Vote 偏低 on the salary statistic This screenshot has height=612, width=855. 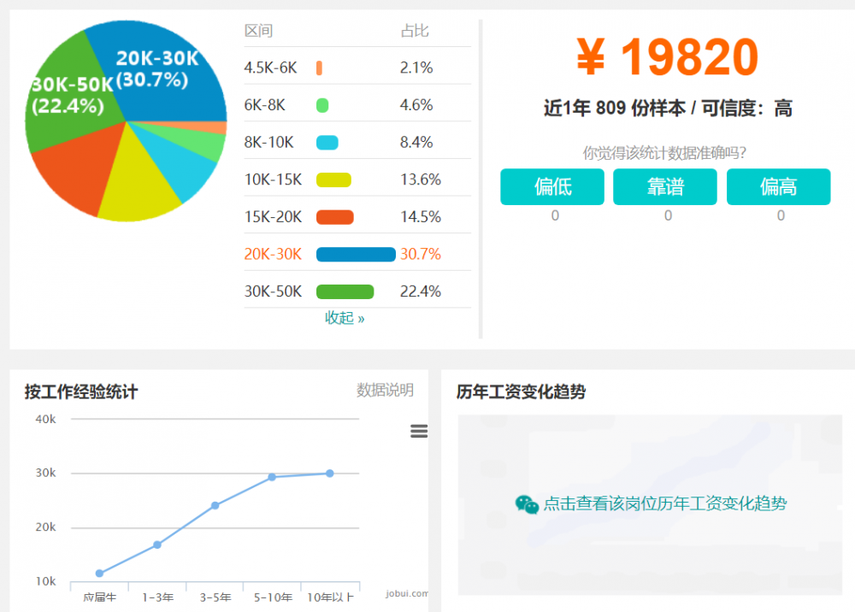click(x=552, y=186)
